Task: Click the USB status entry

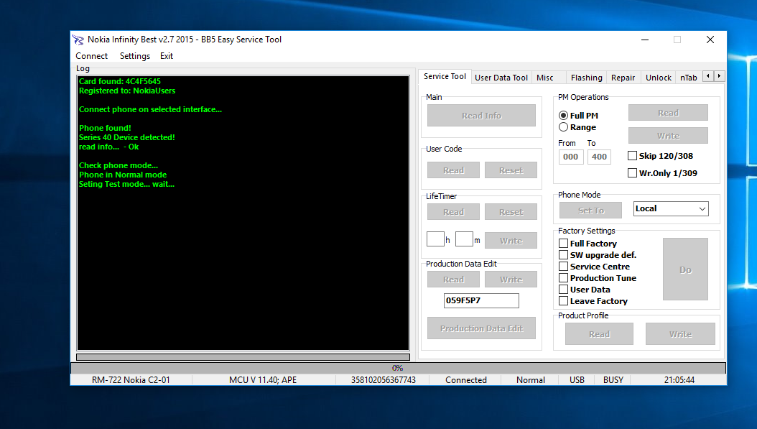Action: [x=577, y=379]
